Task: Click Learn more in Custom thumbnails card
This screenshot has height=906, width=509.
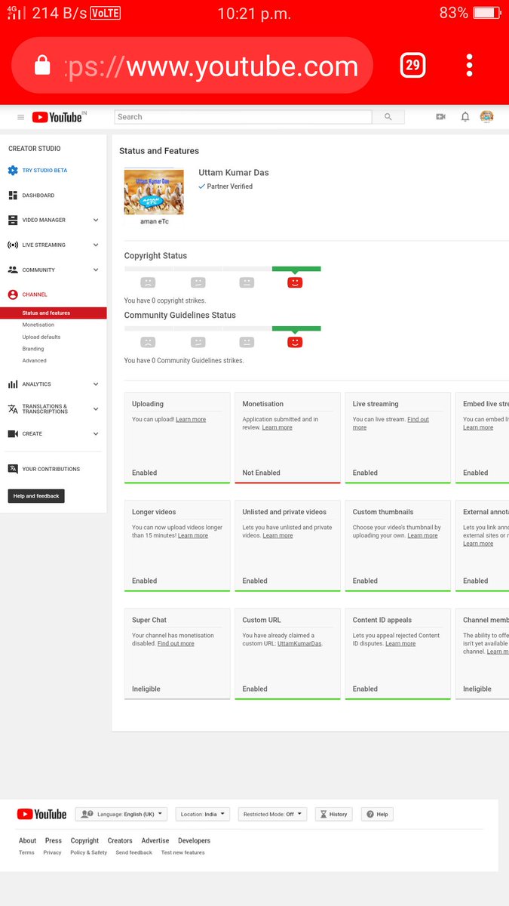Action: click(422, 535)
